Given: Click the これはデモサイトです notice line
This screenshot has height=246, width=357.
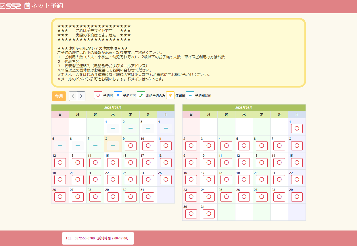Looking at the screenshot, I should click(94, 30).
